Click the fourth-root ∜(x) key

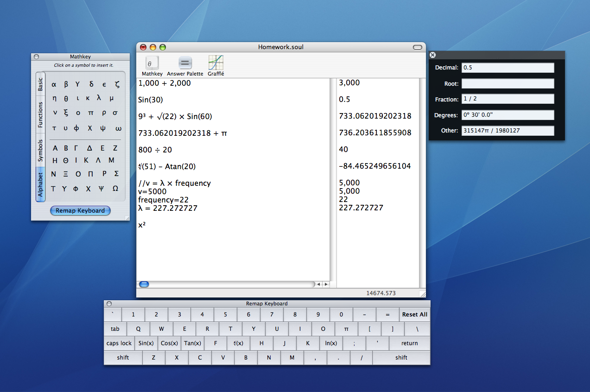click(239, 343)
